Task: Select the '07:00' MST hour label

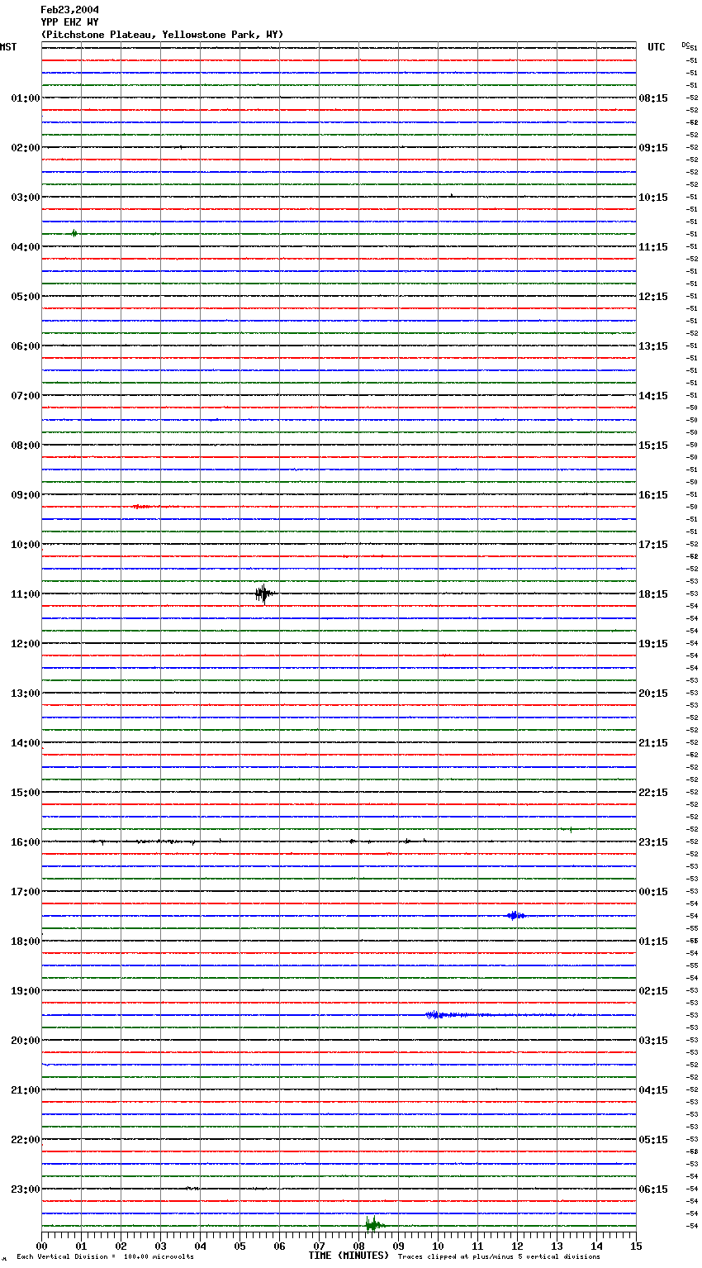Action: [26, 396]
